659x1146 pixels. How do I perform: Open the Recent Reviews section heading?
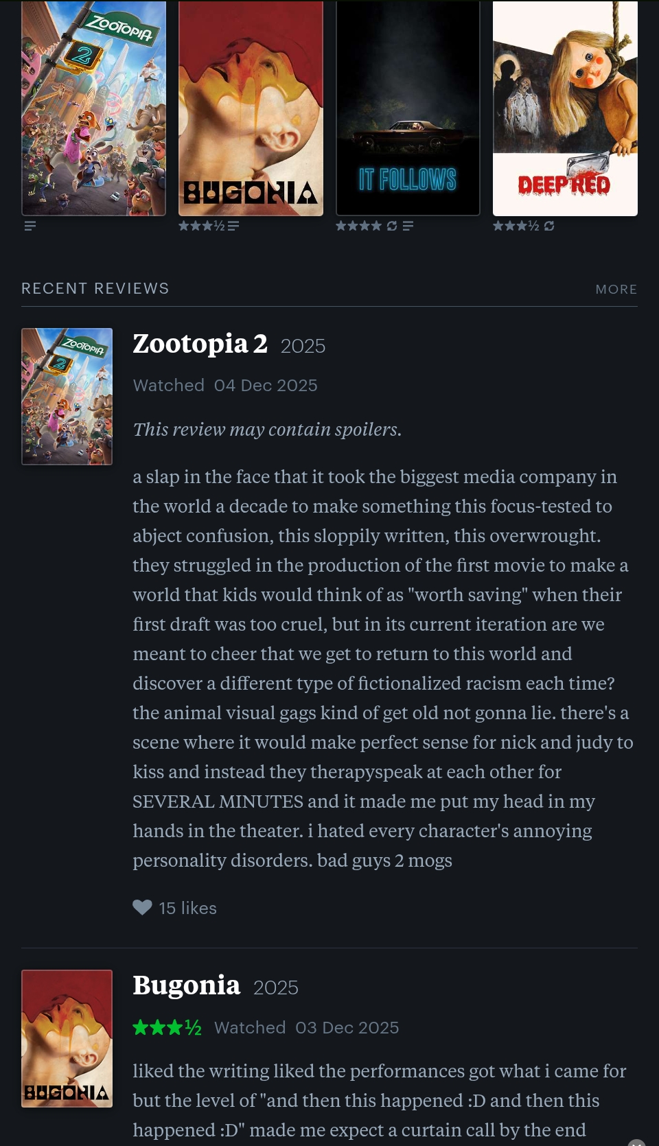pyautogui.click(x=95, y=289)
